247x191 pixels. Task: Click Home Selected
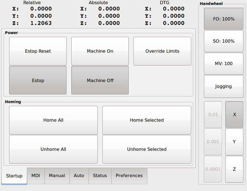click(146, 120)
